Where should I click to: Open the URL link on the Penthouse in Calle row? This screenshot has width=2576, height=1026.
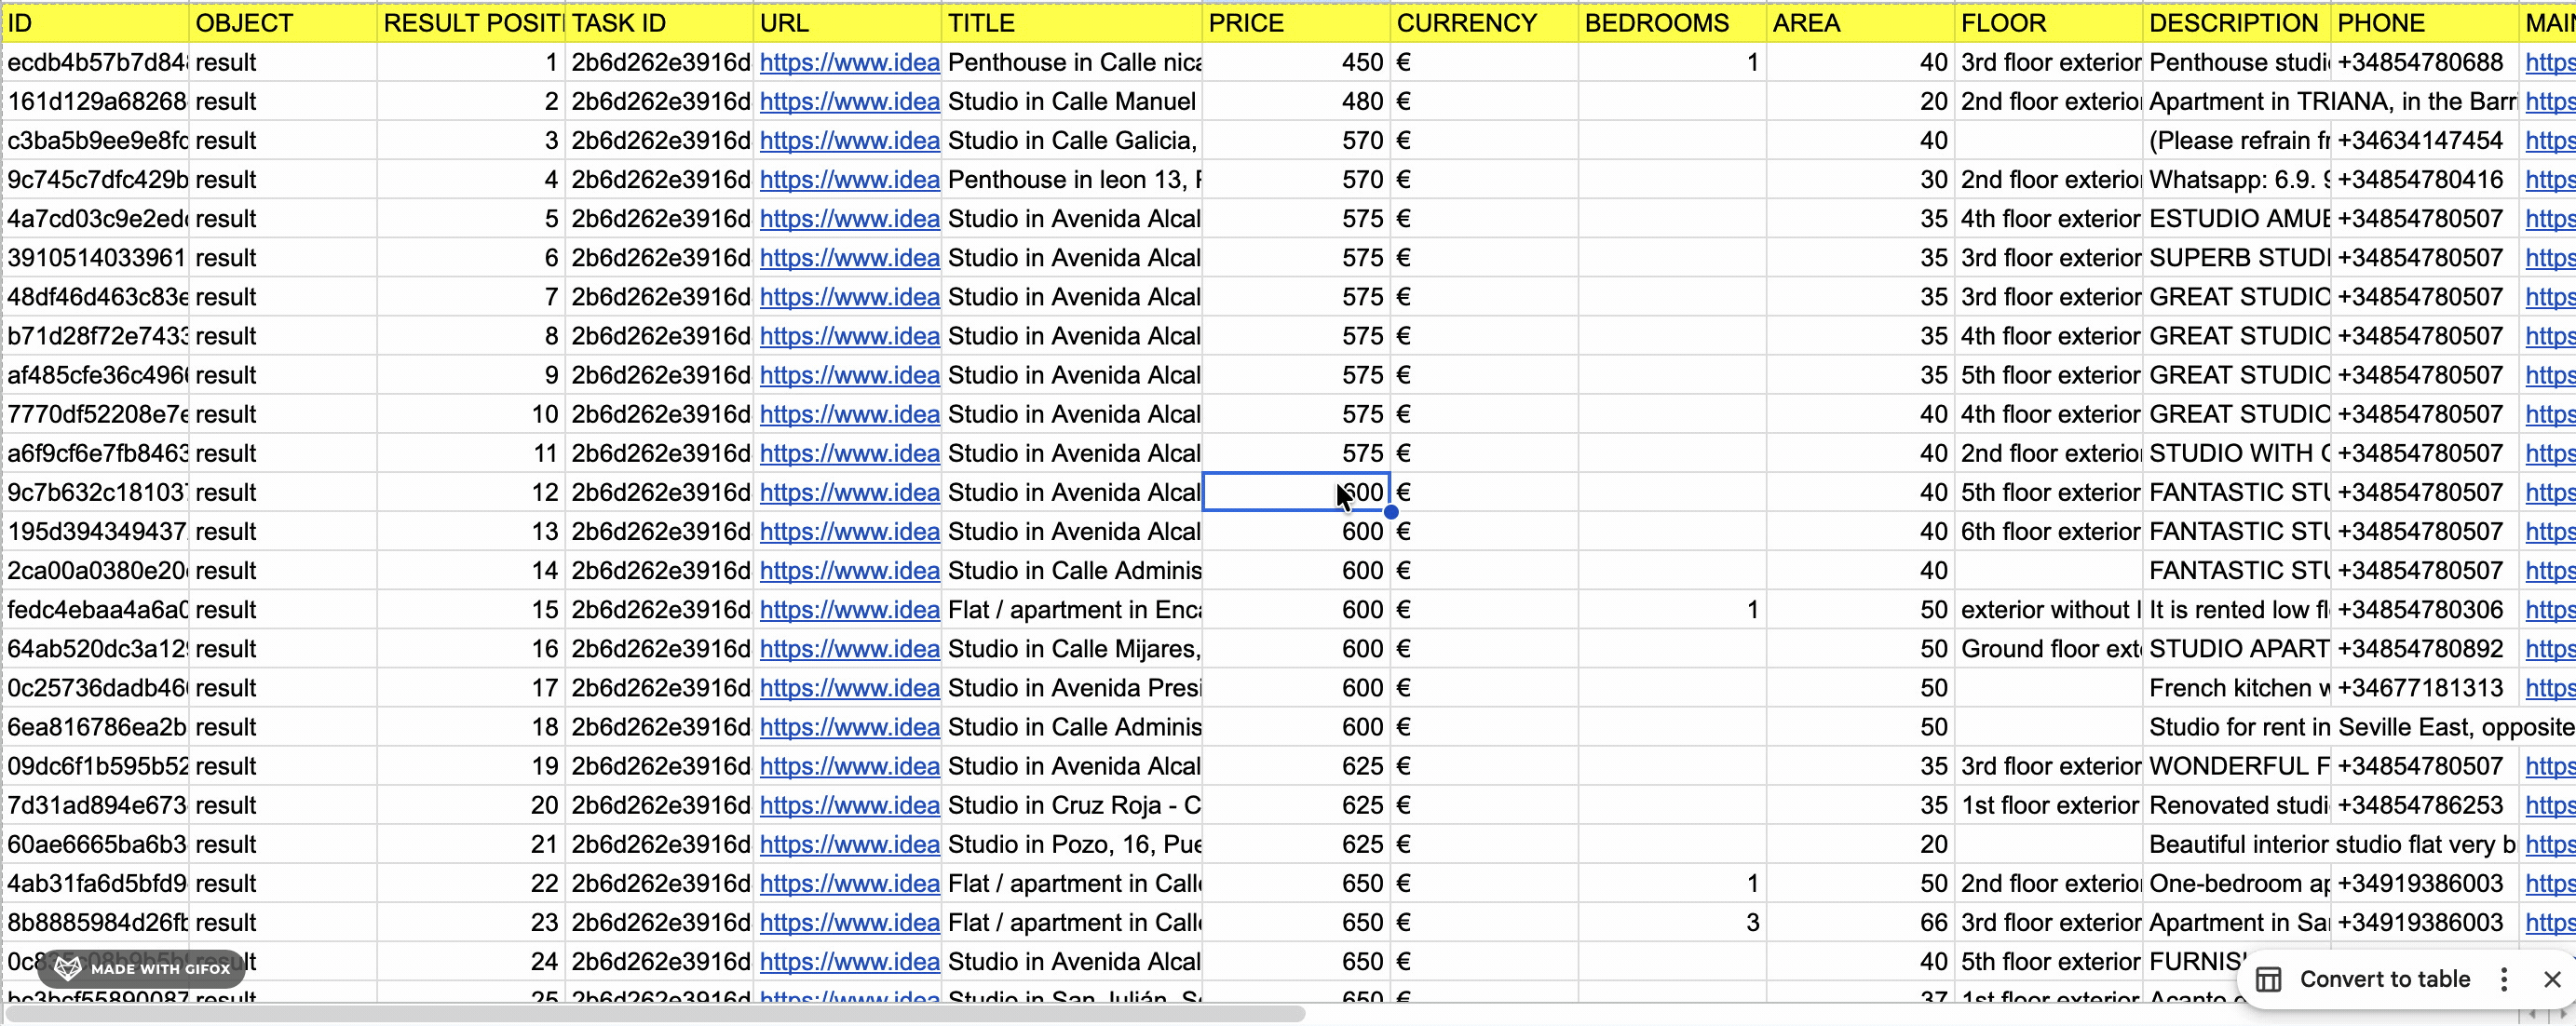click(x=848, y=62)
